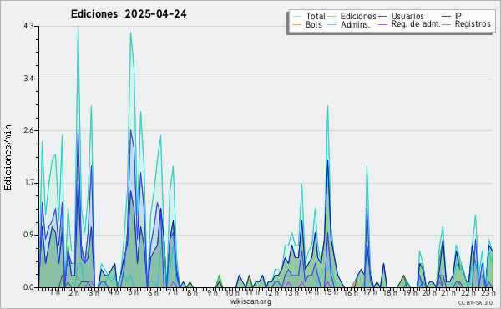Click the chart title 'Ediciones 2025-04-24'
Screen dimensions: 501x309
pyautogui.click(x=129, y=14)
